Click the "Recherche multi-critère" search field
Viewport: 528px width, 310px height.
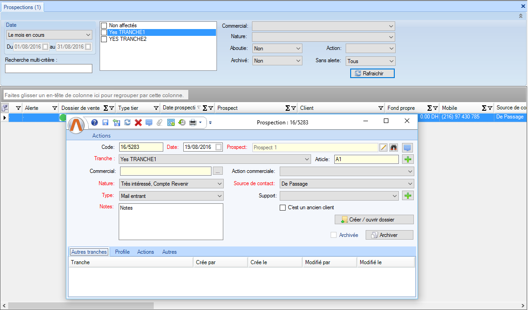coord(49,69)
